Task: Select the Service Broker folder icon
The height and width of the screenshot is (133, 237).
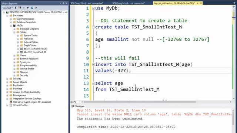Action: pyautogui.click(x=18, y=69)
